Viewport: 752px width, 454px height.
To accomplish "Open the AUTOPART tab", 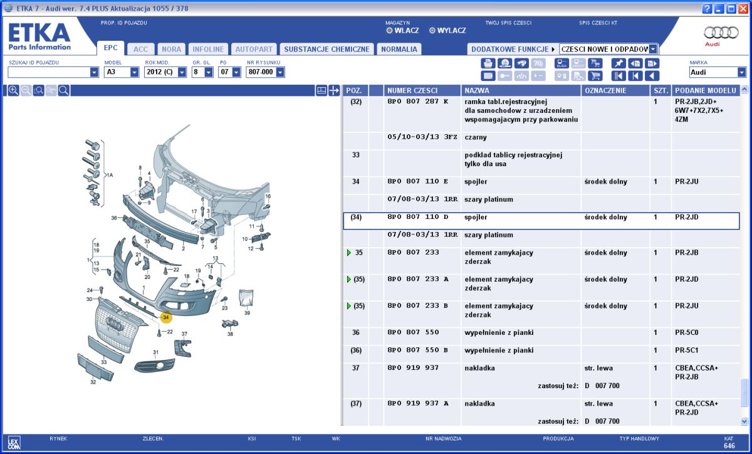I will click(x=254, y=49).
